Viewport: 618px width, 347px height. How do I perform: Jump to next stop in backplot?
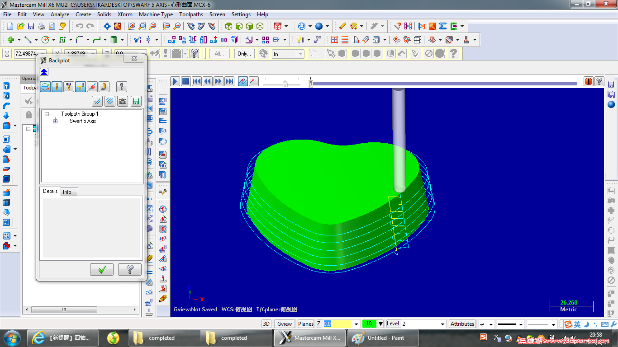point(229,81)
